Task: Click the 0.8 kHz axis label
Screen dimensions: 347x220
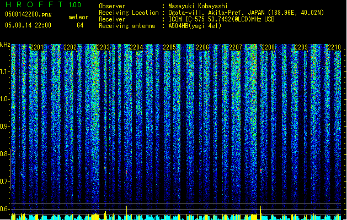Action: pos(4,154)
